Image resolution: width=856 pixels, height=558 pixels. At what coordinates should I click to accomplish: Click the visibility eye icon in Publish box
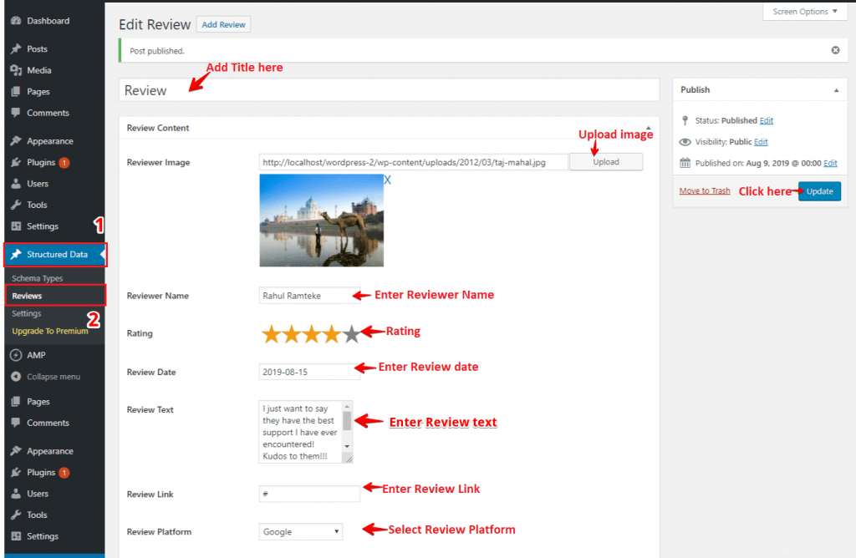[x=685, y=142]
